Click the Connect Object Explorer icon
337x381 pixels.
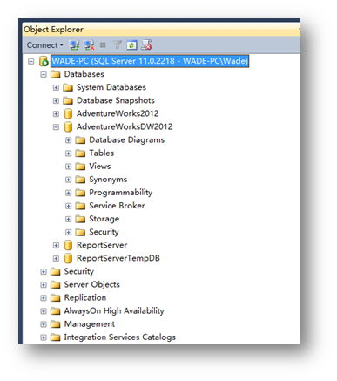tap(74, 45)
